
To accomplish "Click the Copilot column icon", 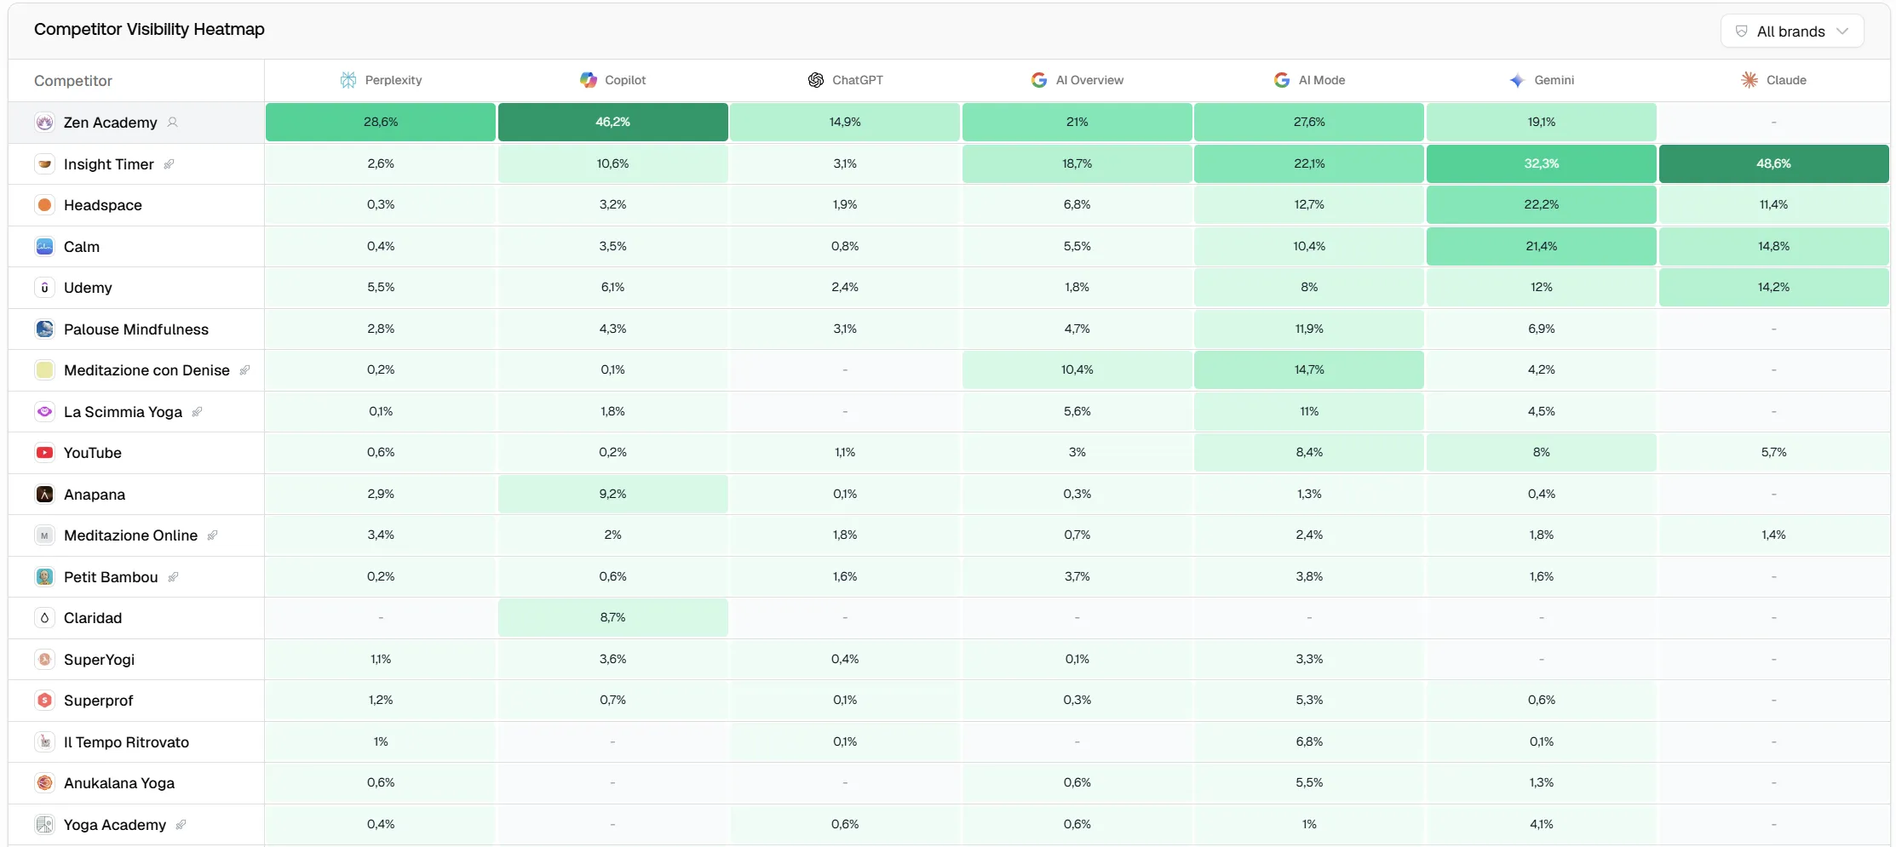I will click(589, 80).
